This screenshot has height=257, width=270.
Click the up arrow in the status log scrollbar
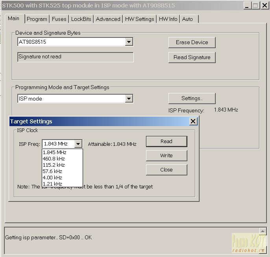point(263,231)
